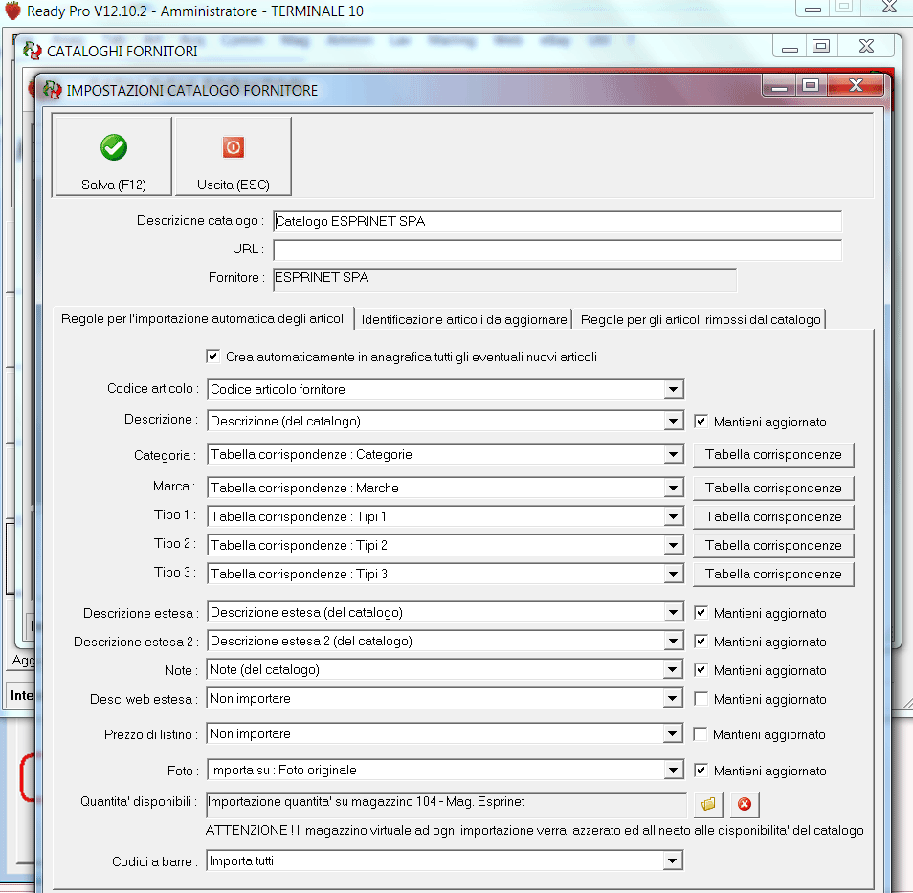Click the Impostazioni Catalogo Fornitore window icon
The image size is (913, 893).
click(x=53, y=90)
